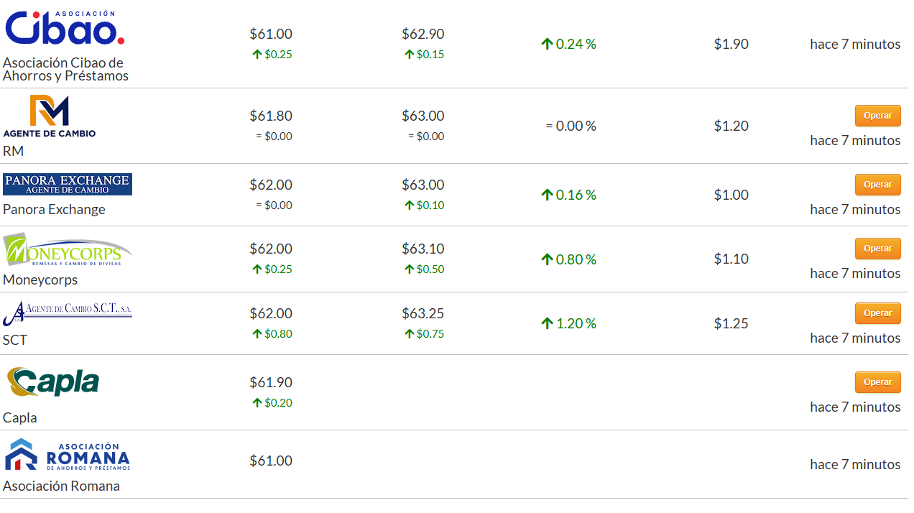The image size is (914, 513).
Task: Select the Capla logo
Action: pyautogui.click(x=53, y=382)
